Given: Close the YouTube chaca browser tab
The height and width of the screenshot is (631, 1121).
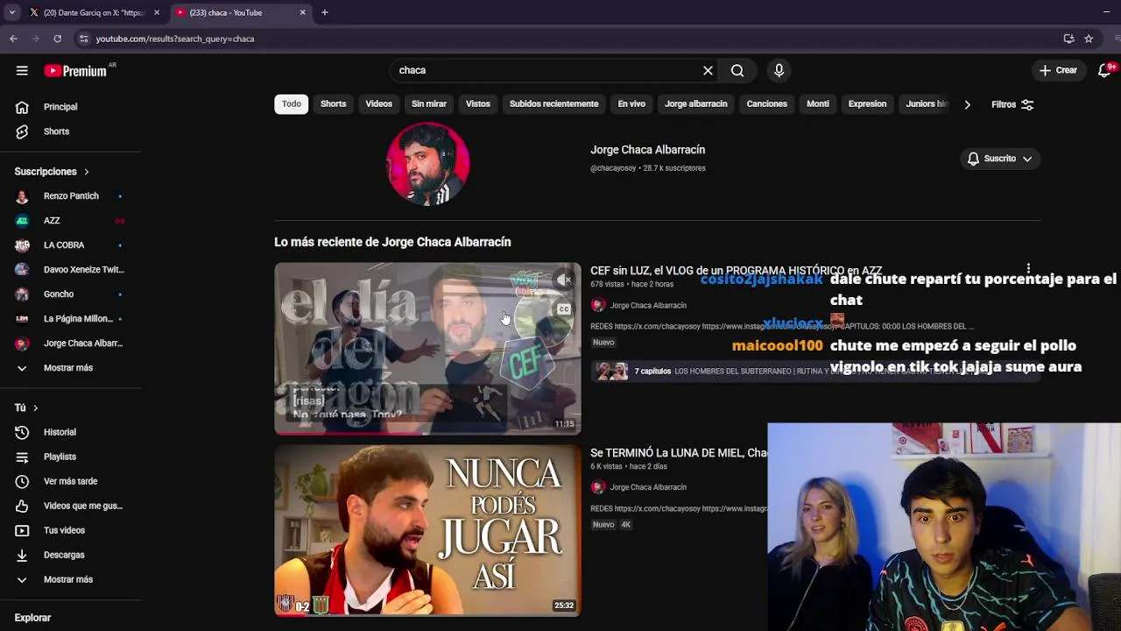Looking at the screenshot, I should click(303, 12).
